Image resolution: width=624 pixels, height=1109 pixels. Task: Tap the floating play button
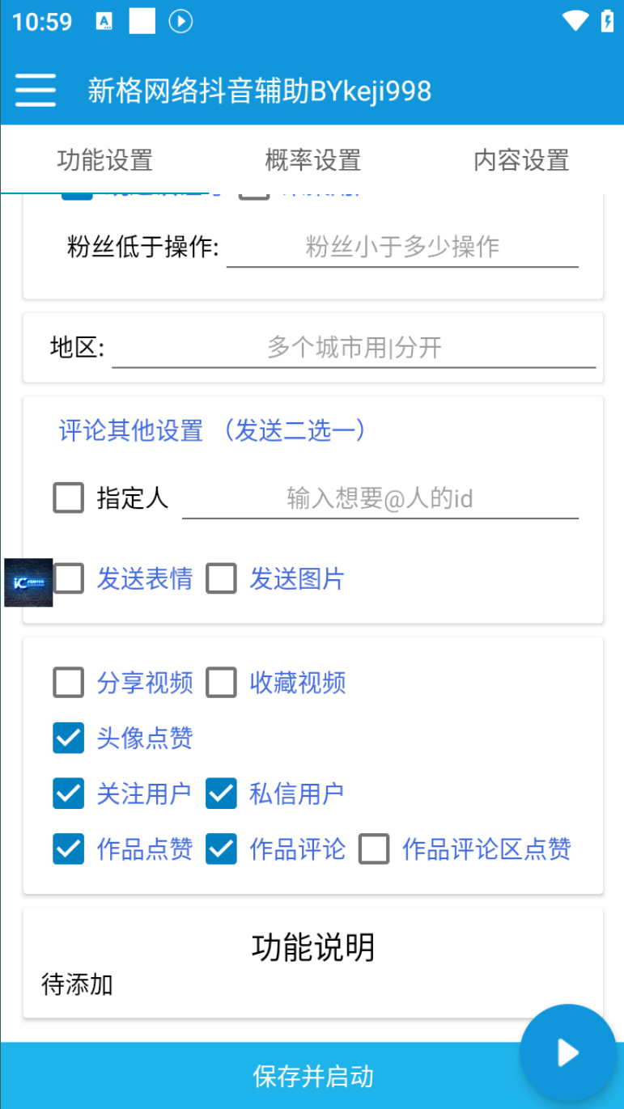tap(567, 1052)
